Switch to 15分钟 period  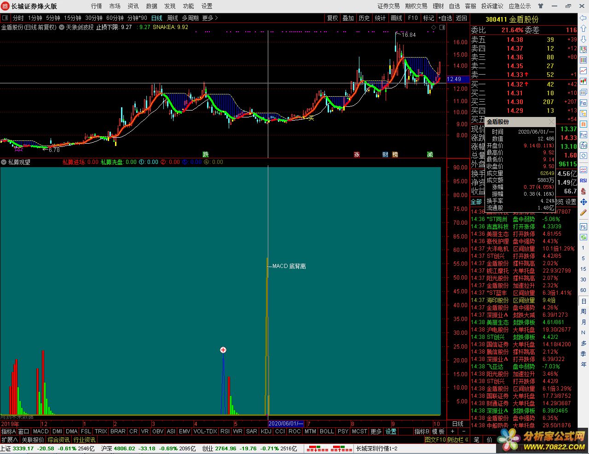[72, 18]
